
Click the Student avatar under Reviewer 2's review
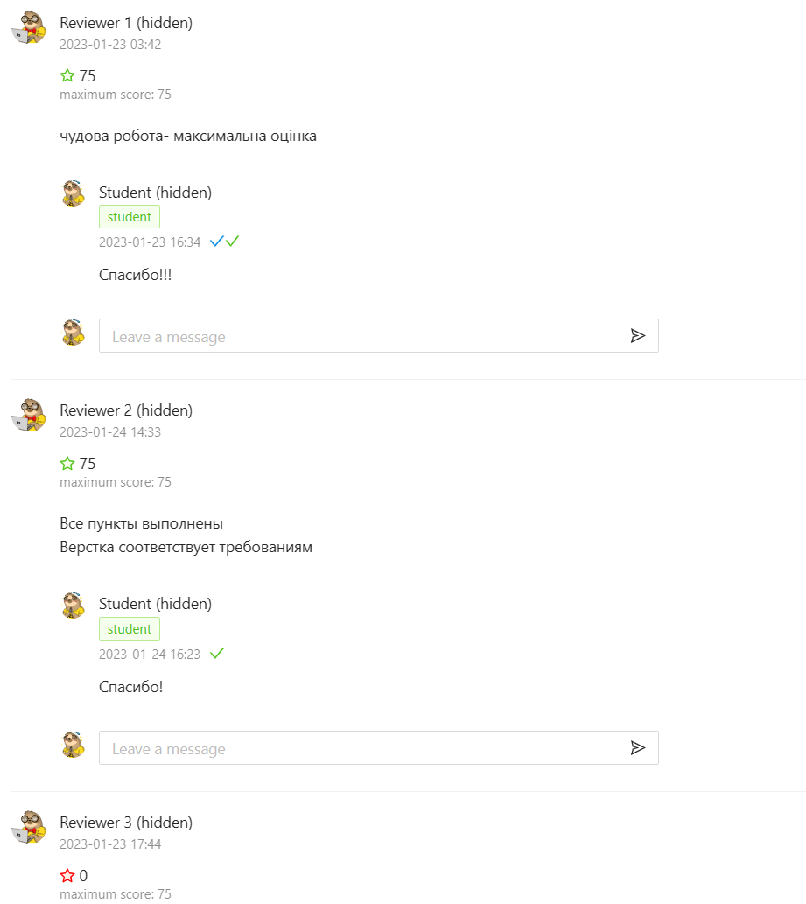(74, 605)
